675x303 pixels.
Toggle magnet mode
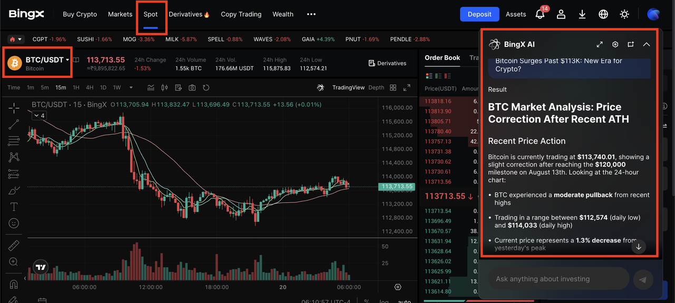coord(14,285)
